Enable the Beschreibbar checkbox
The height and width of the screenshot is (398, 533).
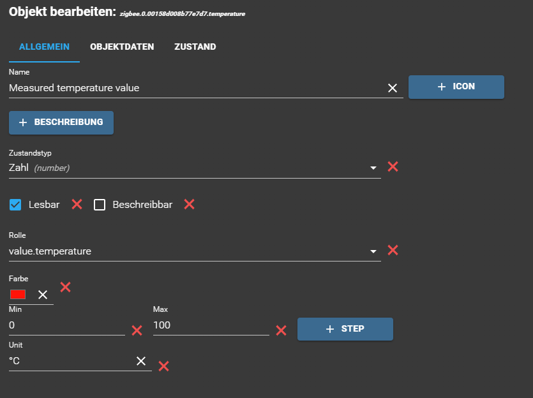[x=100, y=205]
